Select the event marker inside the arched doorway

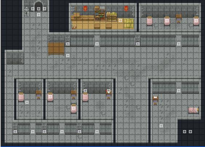point(39,9)
